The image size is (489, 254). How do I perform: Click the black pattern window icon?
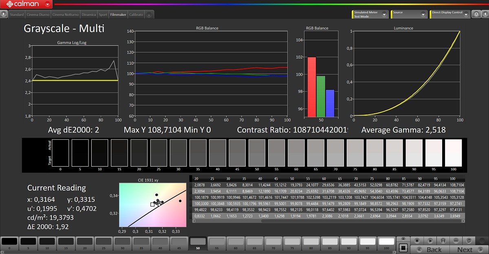pyautogui.click(x=403, y=247)
